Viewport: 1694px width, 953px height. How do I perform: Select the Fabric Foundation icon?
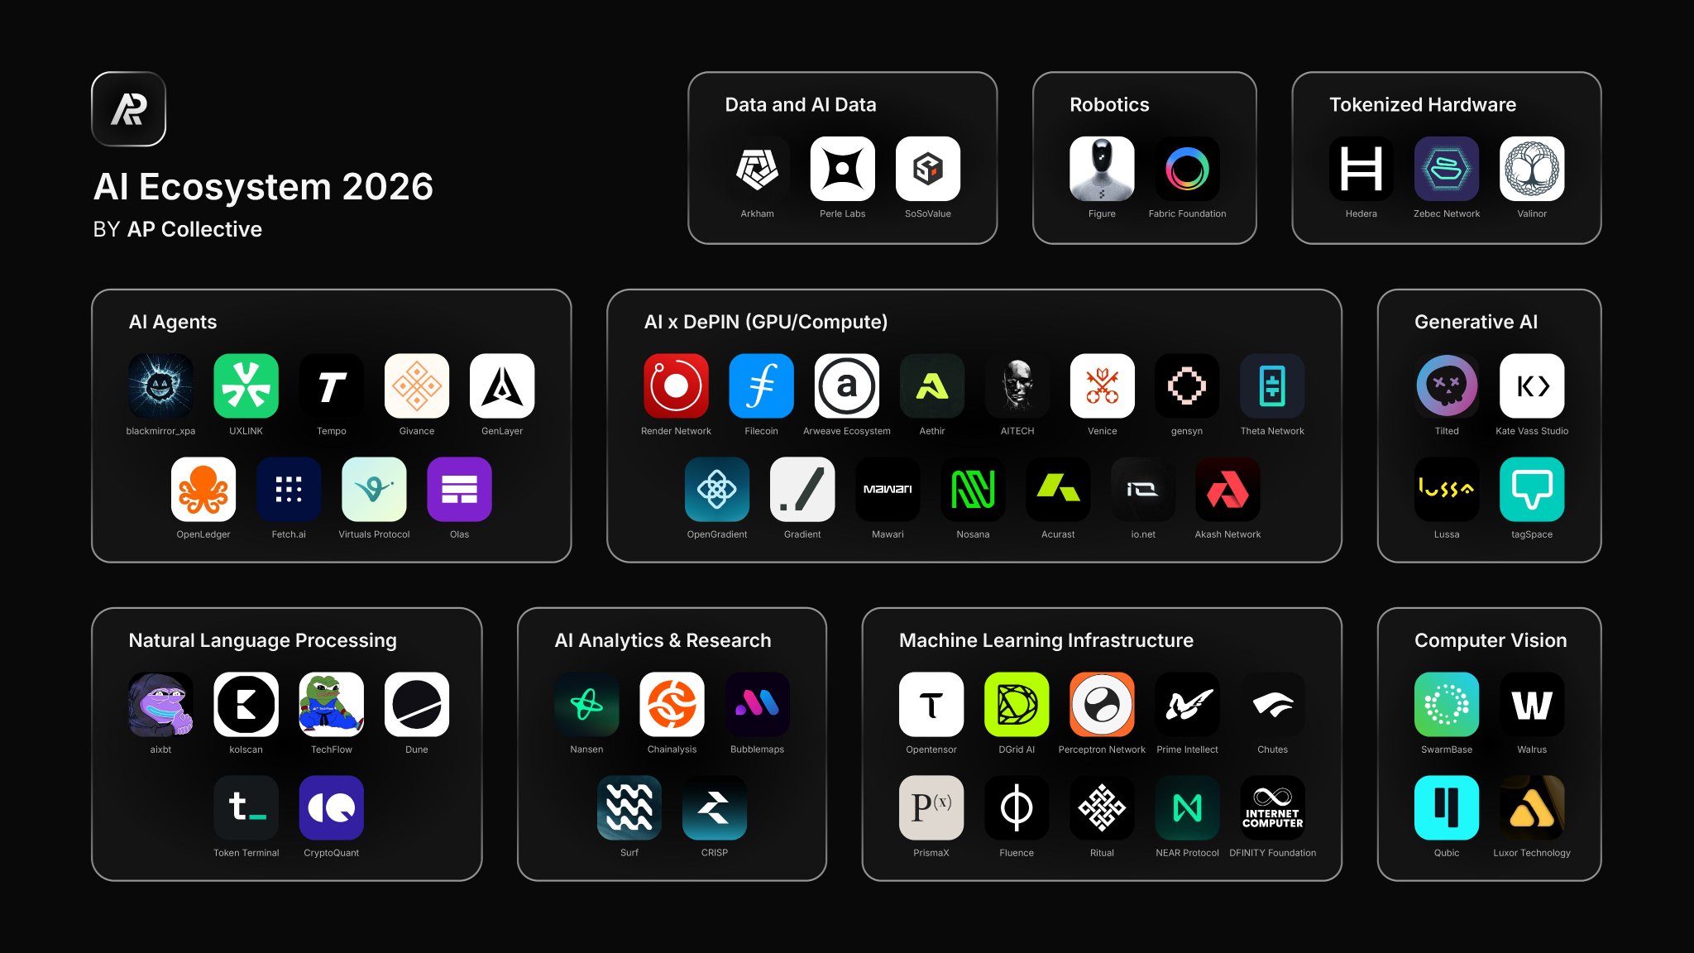pyautogui.click(x=1187, y=169)
